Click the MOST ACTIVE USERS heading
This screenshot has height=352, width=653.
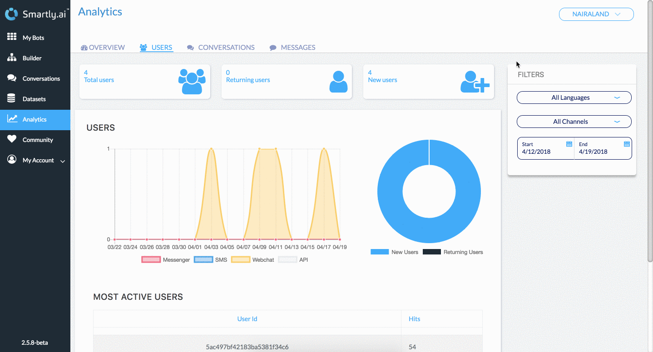(x=138, y=297)
